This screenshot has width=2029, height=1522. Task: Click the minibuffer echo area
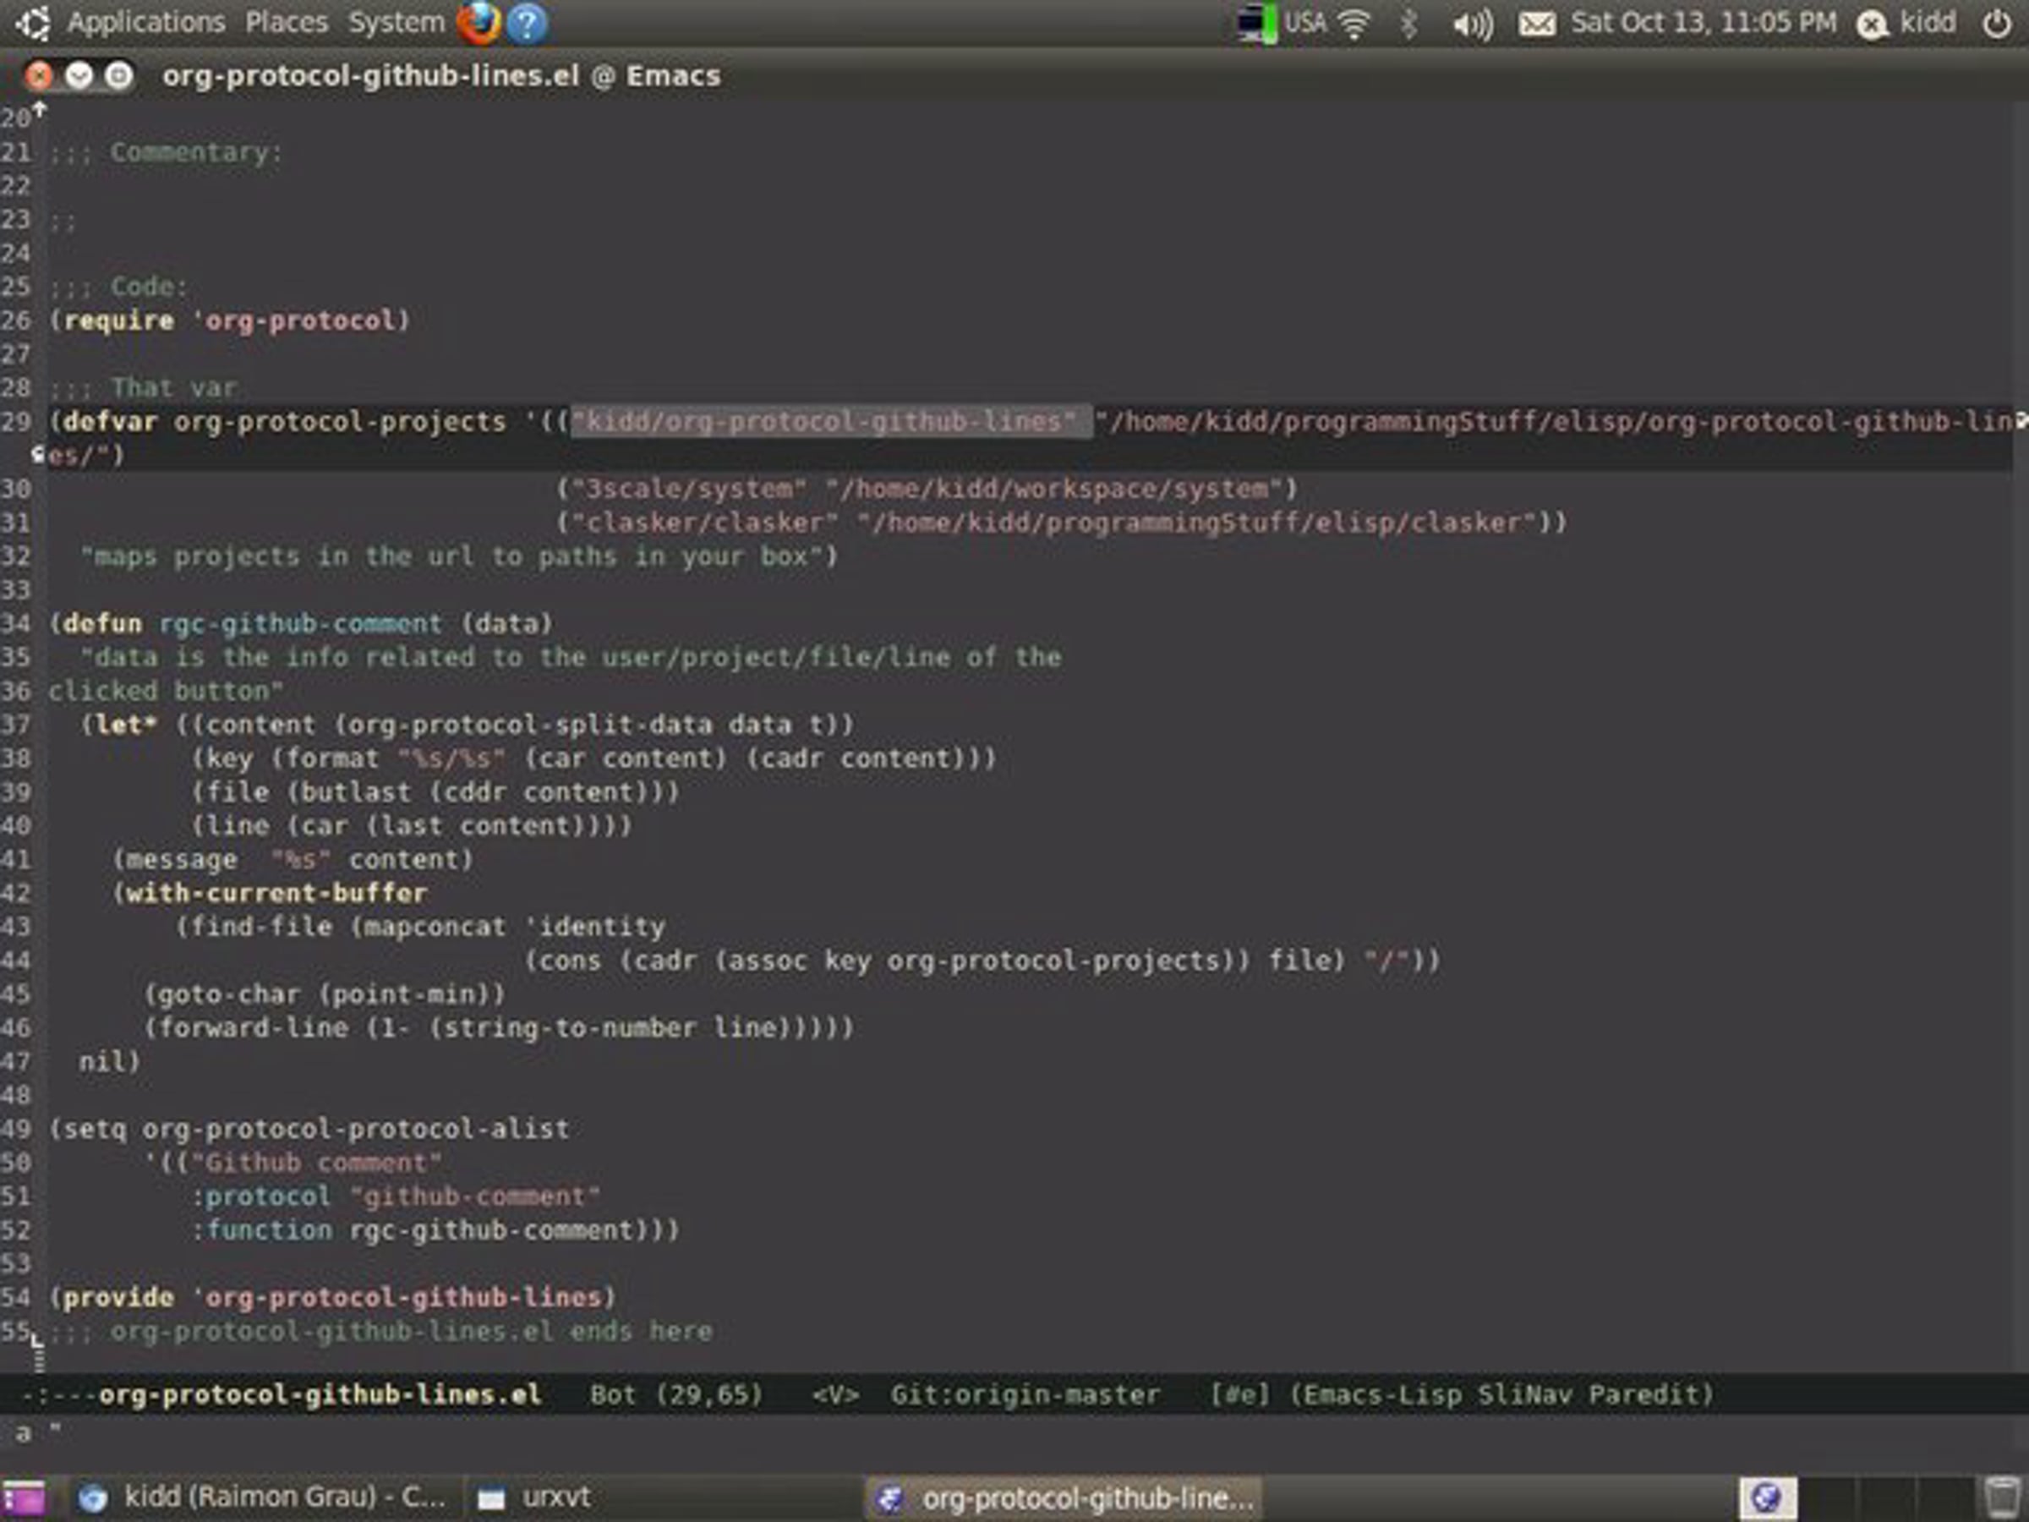pyautogui.click(x=1014, y=1434)
